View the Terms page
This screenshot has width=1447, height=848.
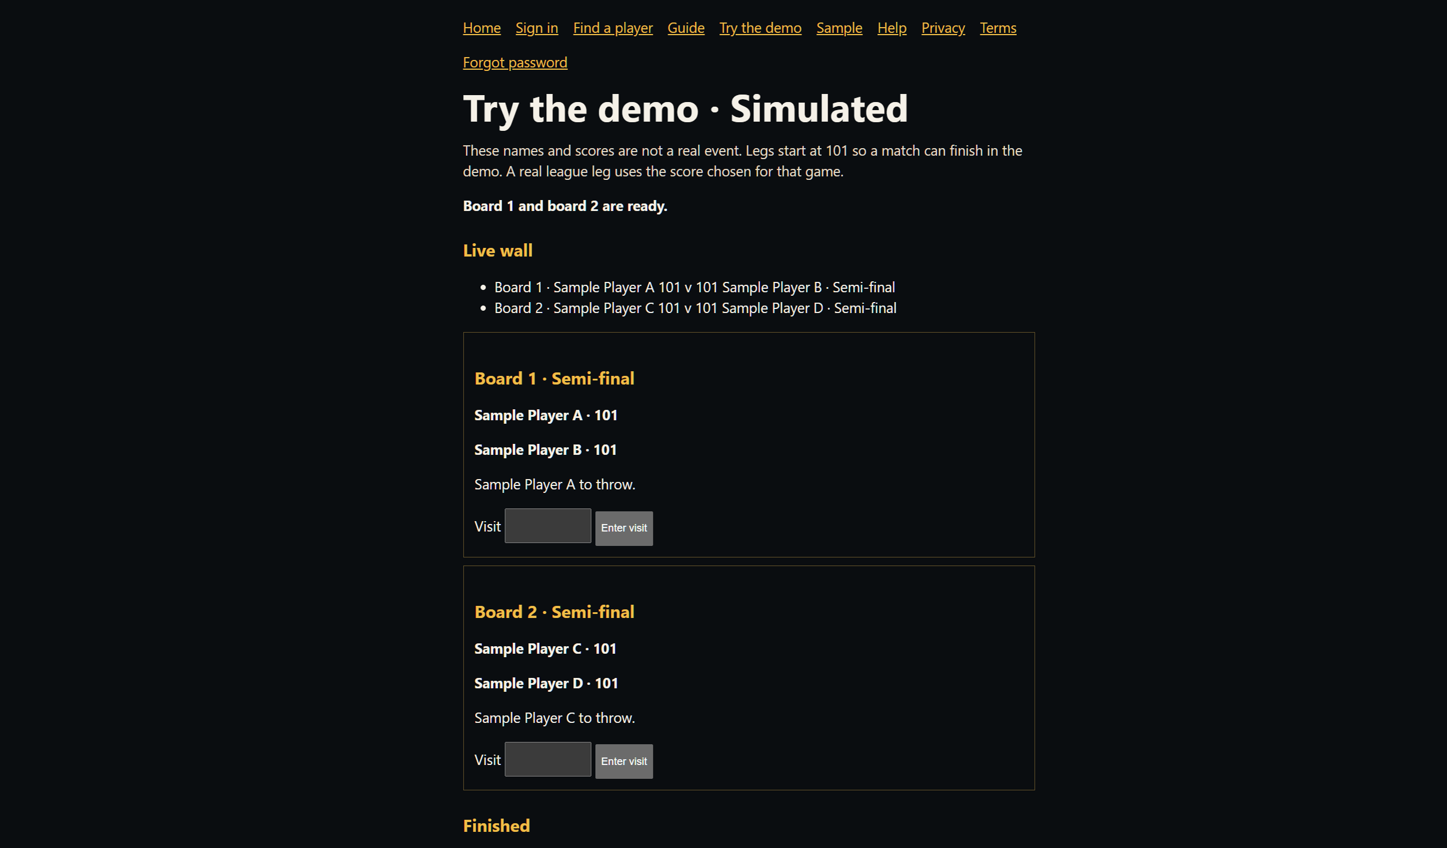[998, 28]
